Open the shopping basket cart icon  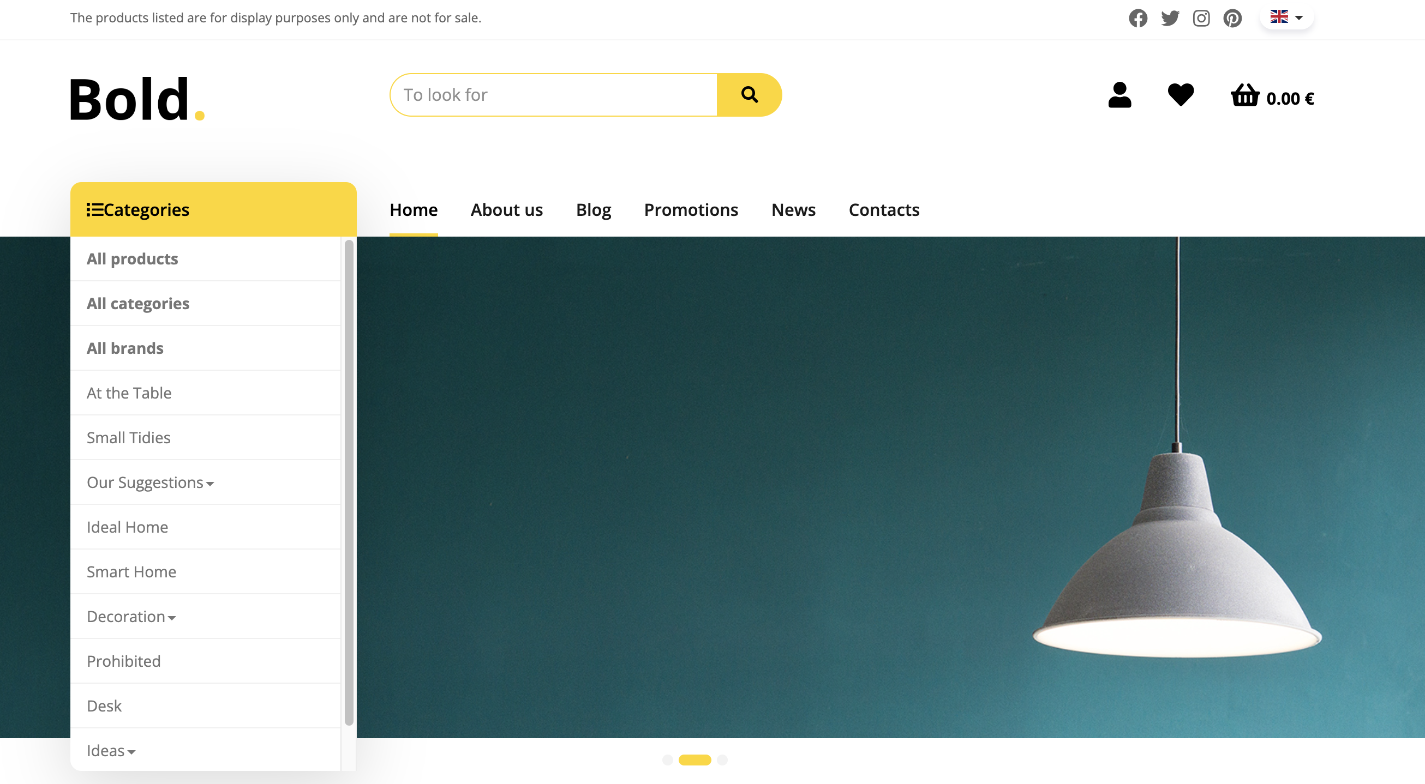pos(1244,95)
